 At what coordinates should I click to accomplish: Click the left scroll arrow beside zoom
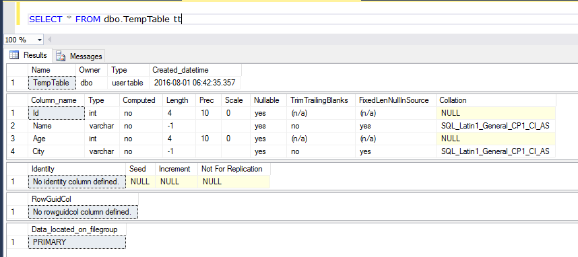(x=49, y=40)
